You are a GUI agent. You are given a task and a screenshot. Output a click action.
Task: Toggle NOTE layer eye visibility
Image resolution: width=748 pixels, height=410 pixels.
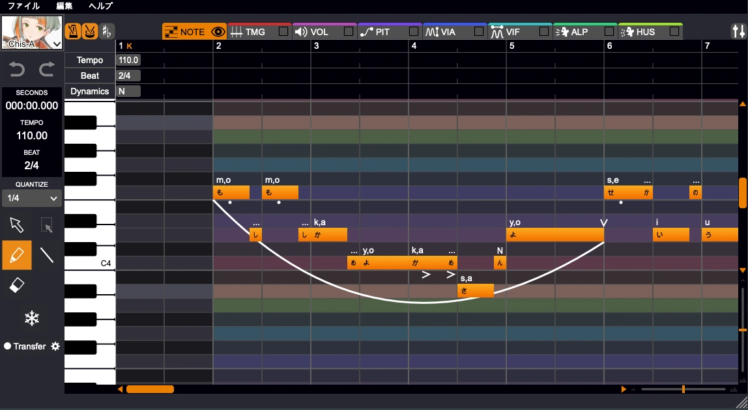coord(218,32)
